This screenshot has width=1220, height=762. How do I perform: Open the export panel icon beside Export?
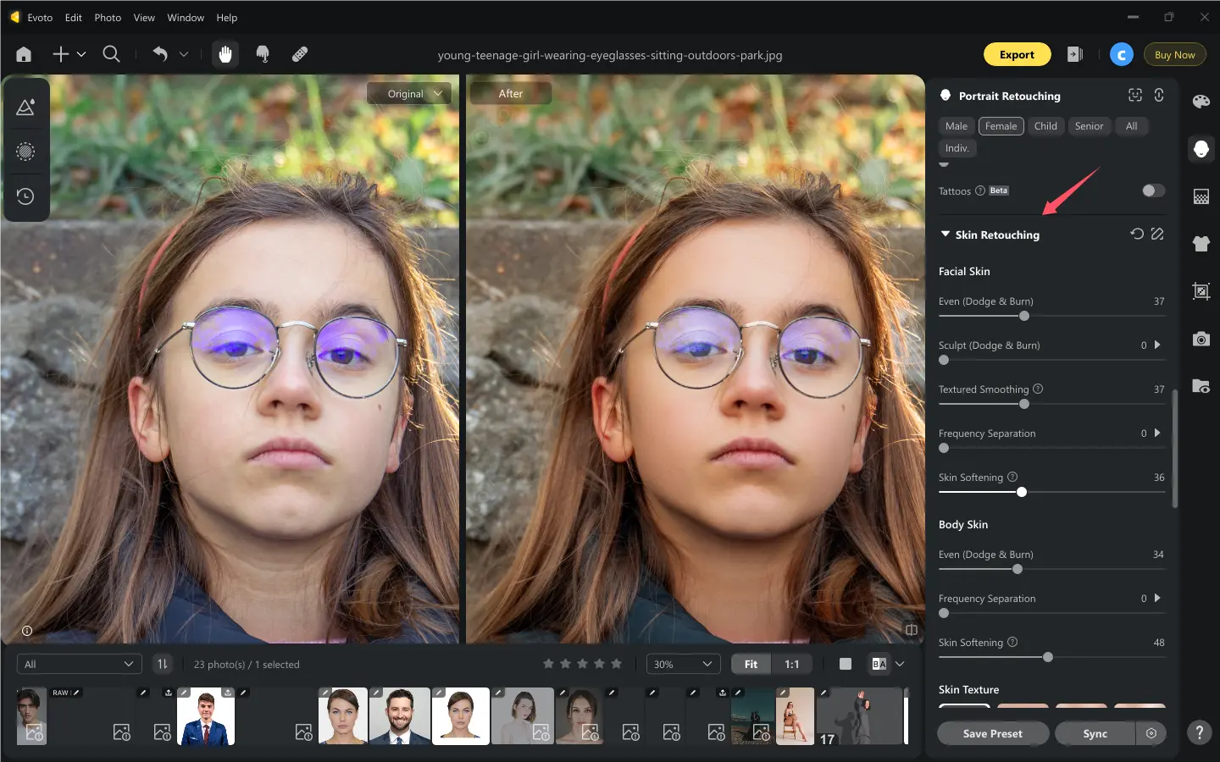(x=1075, y=54)
